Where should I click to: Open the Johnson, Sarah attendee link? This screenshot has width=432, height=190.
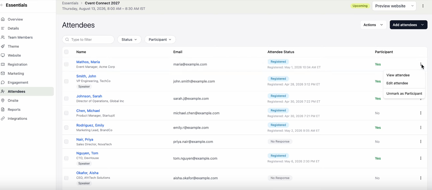pos(89,96)
